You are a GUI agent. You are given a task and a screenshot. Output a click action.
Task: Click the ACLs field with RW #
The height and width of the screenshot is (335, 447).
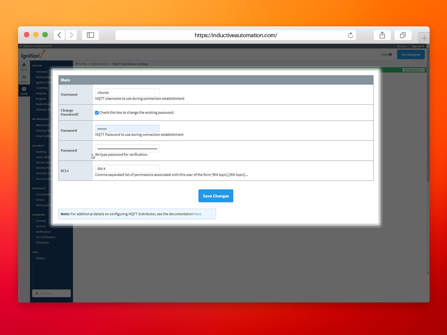click(127, 169)
